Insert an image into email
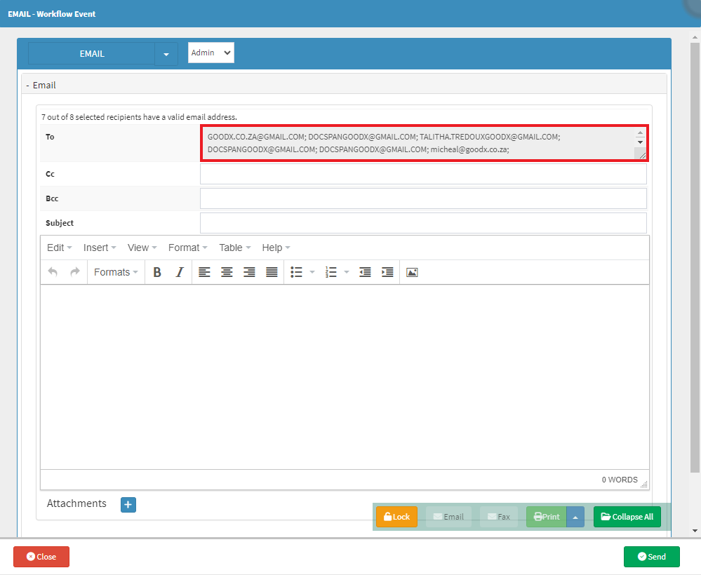This screenshot has height=575, width=701. [412, 272]
